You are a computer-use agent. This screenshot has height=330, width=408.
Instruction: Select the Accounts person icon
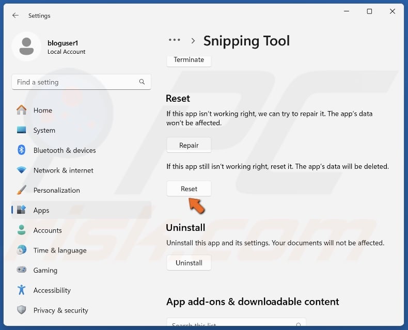pyautogui.click(x=21, y=230)
